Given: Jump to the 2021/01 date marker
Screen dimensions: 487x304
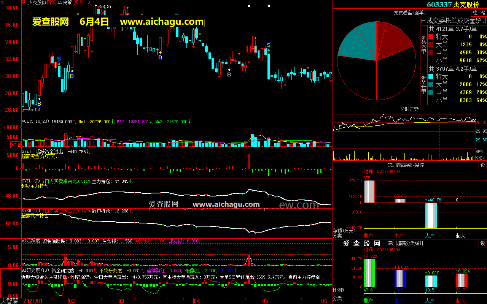Looking at the screenshot, I should click(x=33, y=301).
